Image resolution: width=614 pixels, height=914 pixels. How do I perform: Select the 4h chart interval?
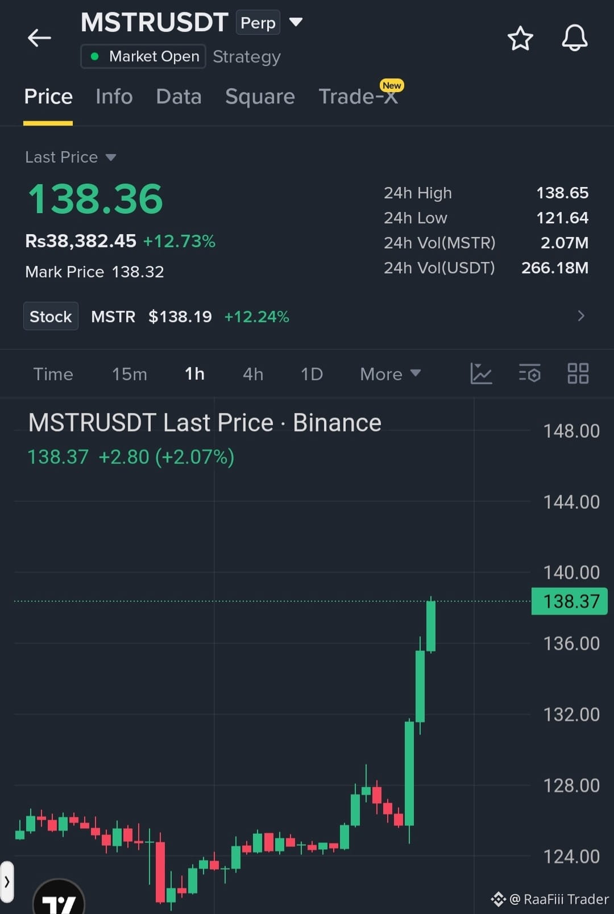(253, 374)
